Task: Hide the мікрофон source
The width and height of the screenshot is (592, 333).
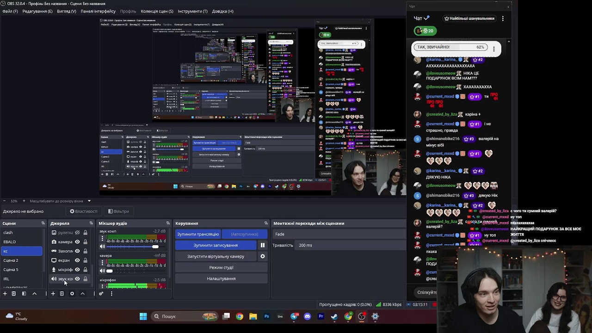Action: point(77,270)
